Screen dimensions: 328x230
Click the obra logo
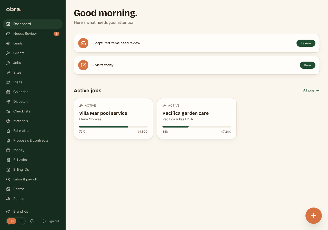pos(14,9)
